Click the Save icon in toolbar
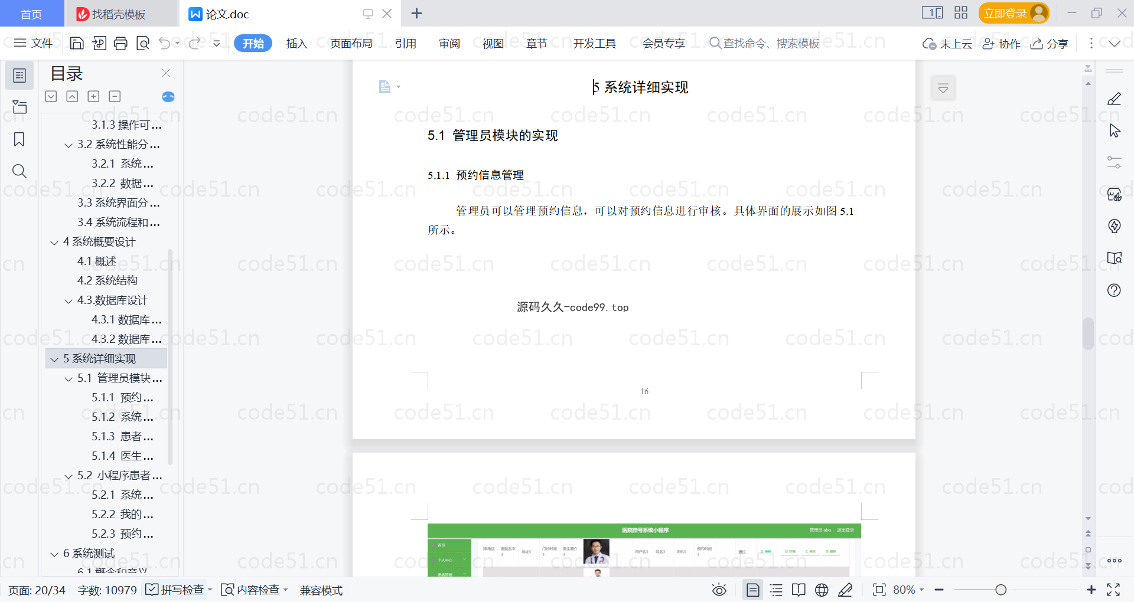 77,43
